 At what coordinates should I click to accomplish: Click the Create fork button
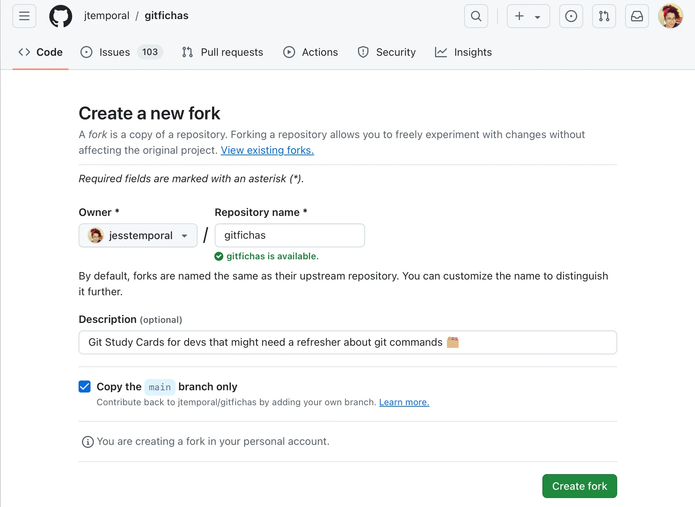[x=579, y=486]
